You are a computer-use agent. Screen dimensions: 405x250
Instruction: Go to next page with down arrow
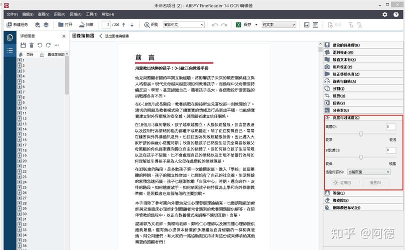(132, 25)
